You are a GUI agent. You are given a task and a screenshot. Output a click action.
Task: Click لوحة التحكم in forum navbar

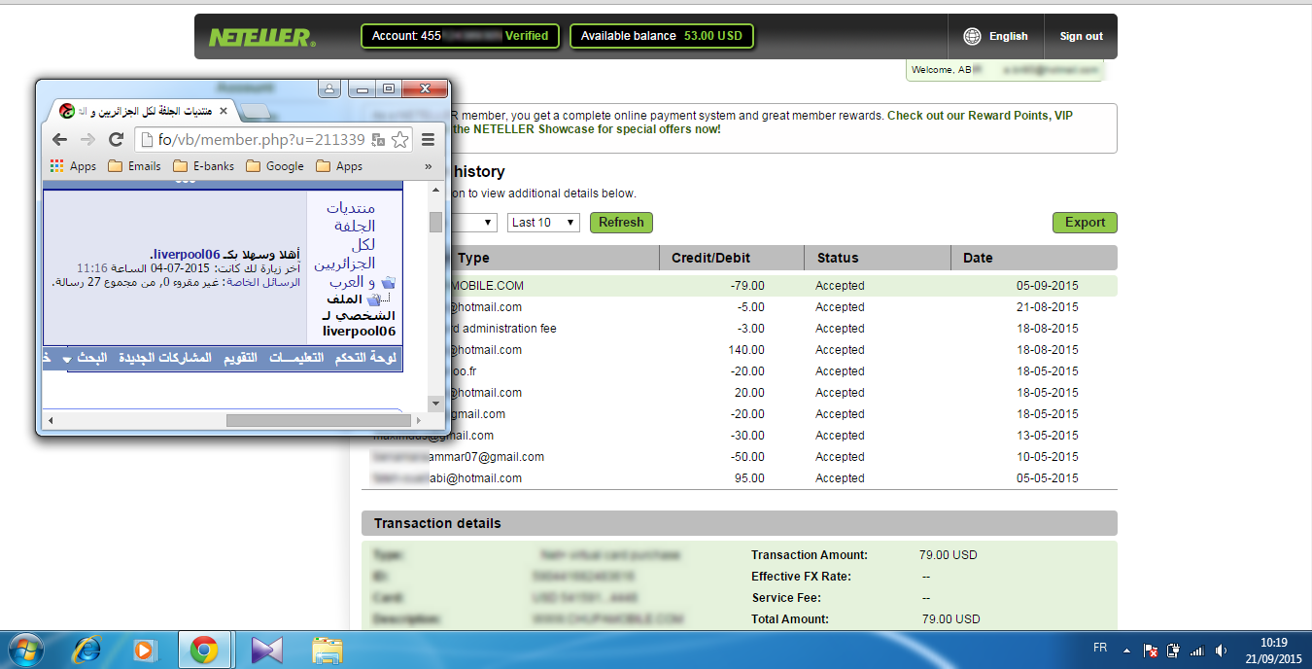point(366,358)
